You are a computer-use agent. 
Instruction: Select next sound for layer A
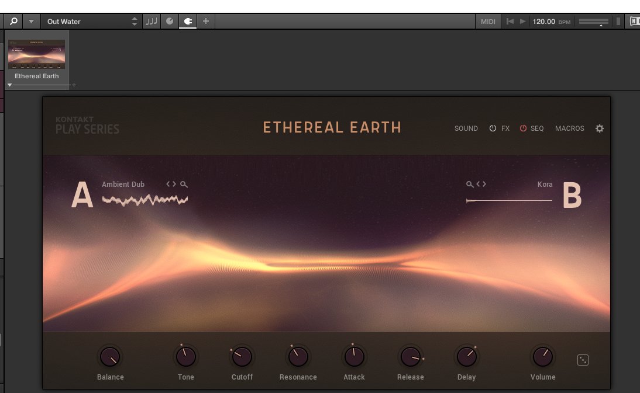174,184
